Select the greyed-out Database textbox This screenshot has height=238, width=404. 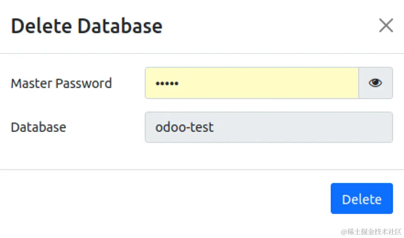coord(269,127)
